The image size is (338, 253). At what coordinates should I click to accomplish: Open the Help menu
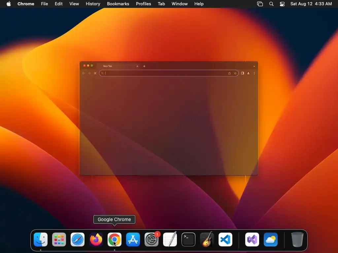click(x=199, y=4)
